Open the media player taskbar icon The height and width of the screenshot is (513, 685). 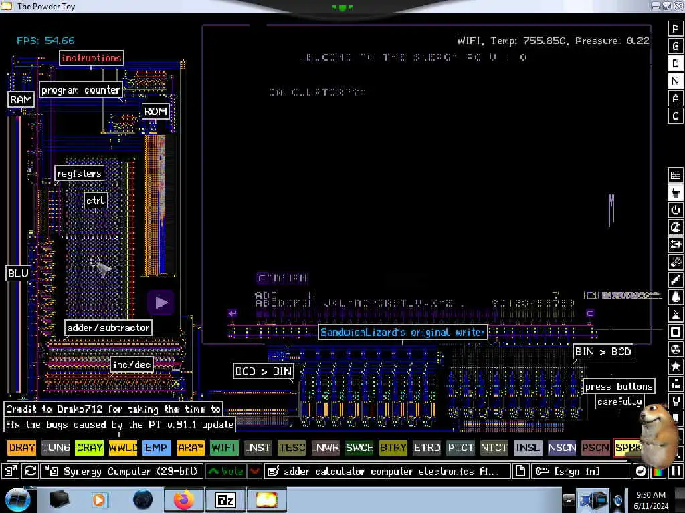(99, 500)
